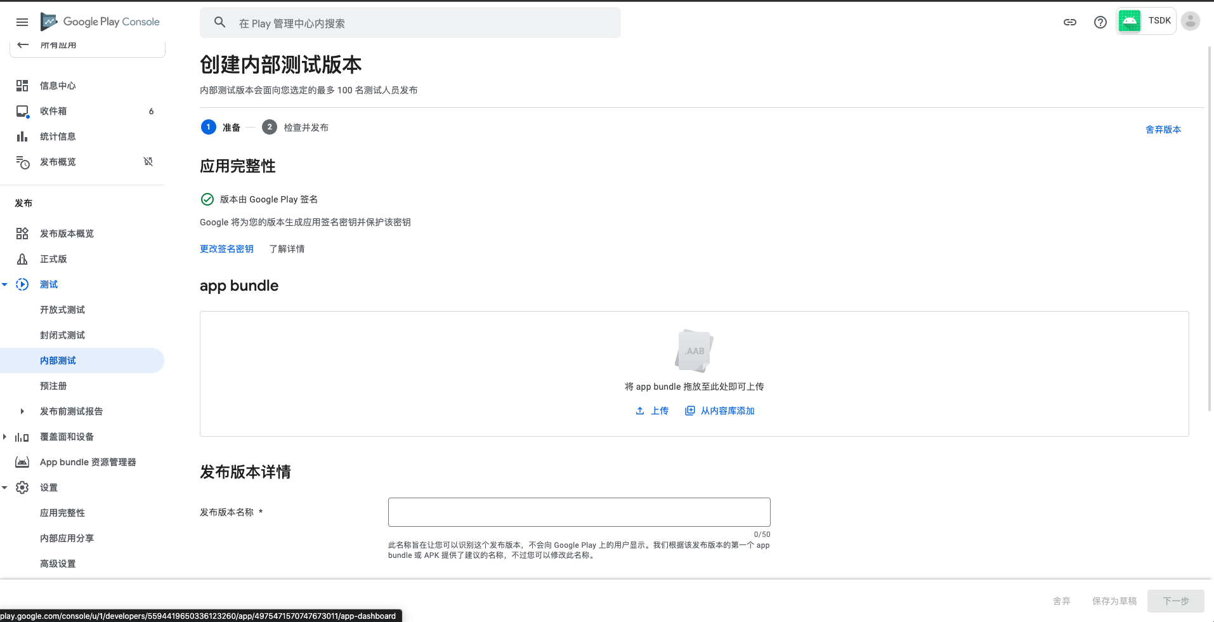Click 舍弃 button in bottom bar

[1061, 601]
